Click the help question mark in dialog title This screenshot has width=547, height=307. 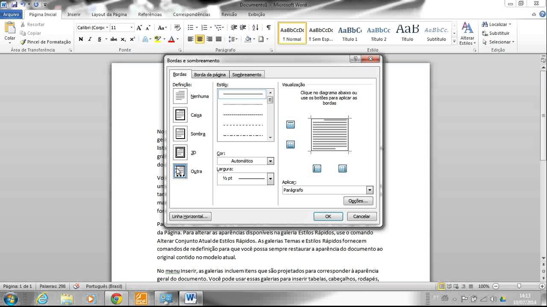[356, 59]
